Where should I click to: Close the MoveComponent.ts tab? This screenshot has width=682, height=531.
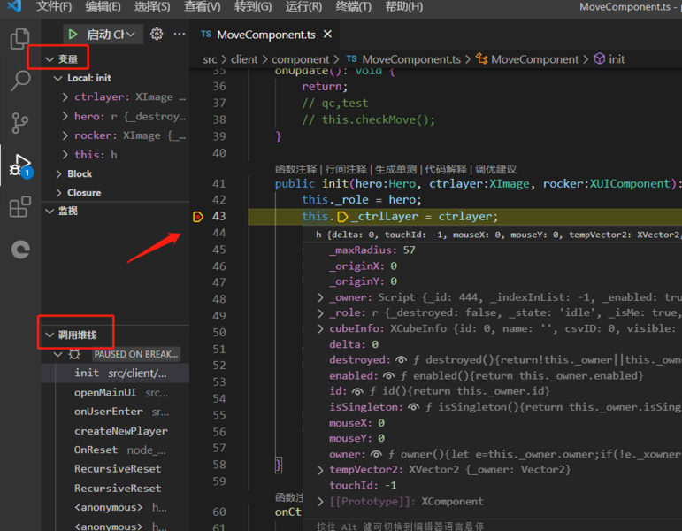(327, 34)
